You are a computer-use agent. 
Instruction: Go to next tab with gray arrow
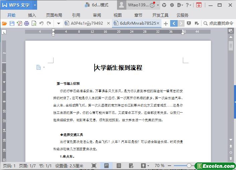tap(181, 23)
